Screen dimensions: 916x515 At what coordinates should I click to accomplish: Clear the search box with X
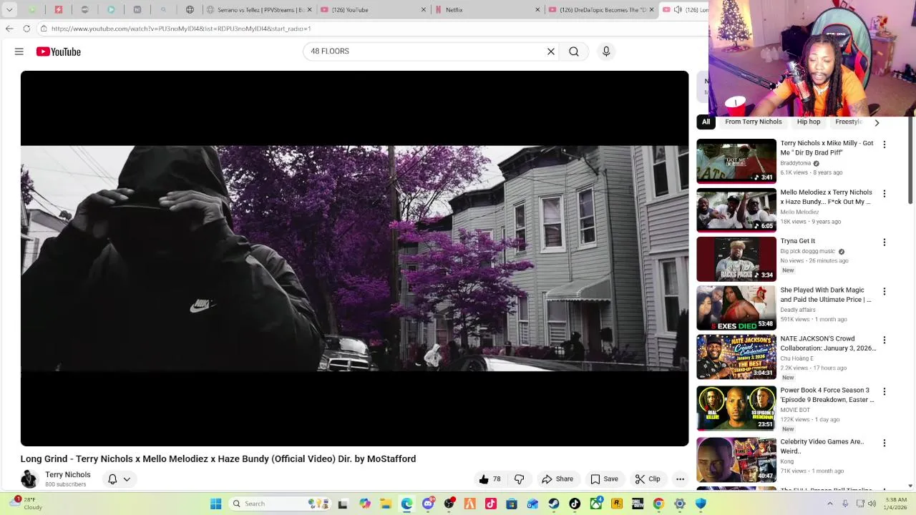pos(551,51)
